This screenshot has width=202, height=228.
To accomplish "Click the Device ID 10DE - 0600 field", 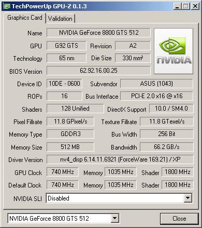I will (64, 84).
